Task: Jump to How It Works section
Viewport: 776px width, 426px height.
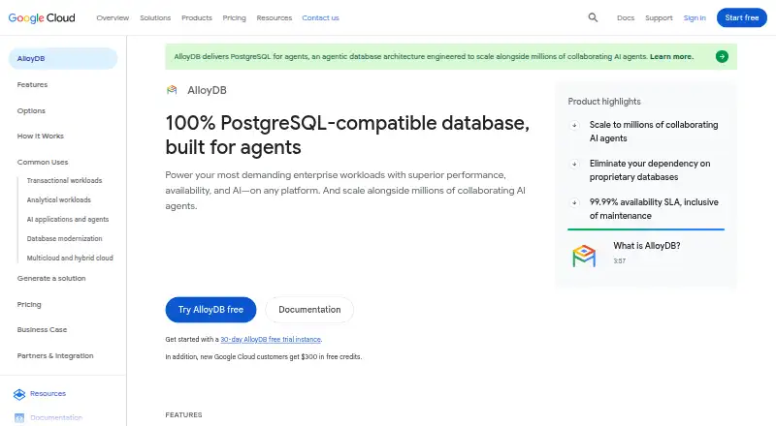Action: pos(41,137)
